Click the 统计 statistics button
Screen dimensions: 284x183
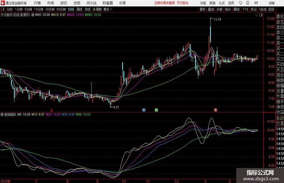click(x=228, y=9)
